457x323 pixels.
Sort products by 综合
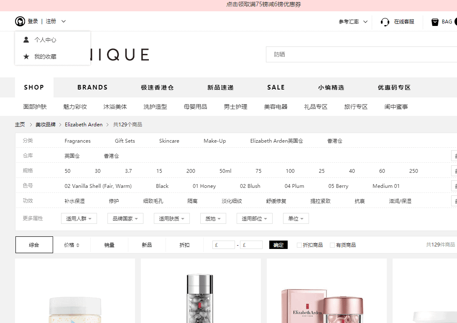tap(34, 245)
